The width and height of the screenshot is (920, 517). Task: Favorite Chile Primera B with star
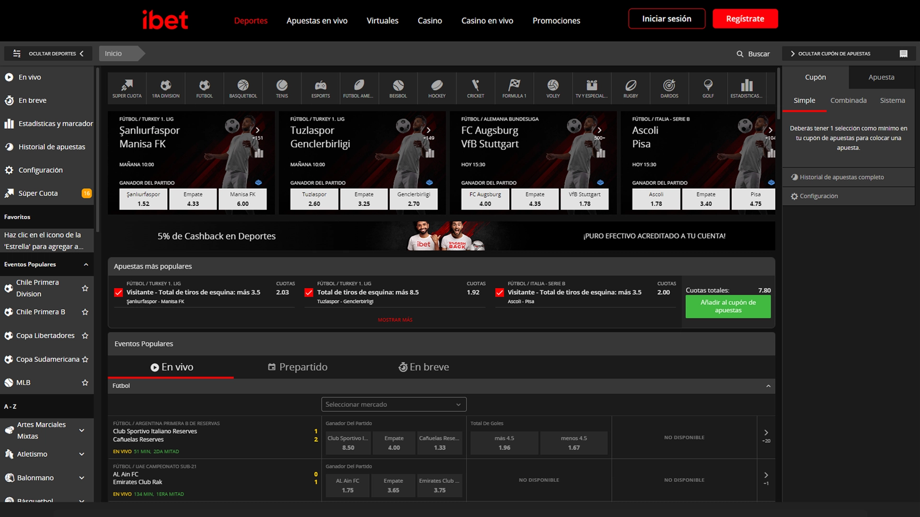(85, 312)
